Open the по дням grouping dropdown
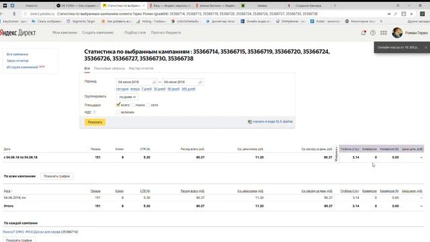Screen dimensions: 430x242 pyautogui.click(x=127, y=97)
